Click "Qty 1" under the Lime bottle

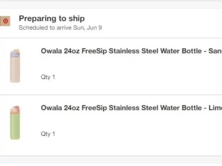(48, 134)
